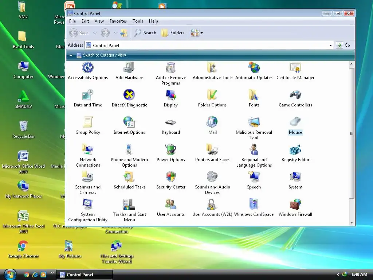Open the File menu
This screenshot has width=373, height=280.
point(72,21)
